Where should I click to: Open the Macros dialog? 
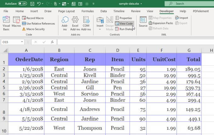tap(16, 22)
